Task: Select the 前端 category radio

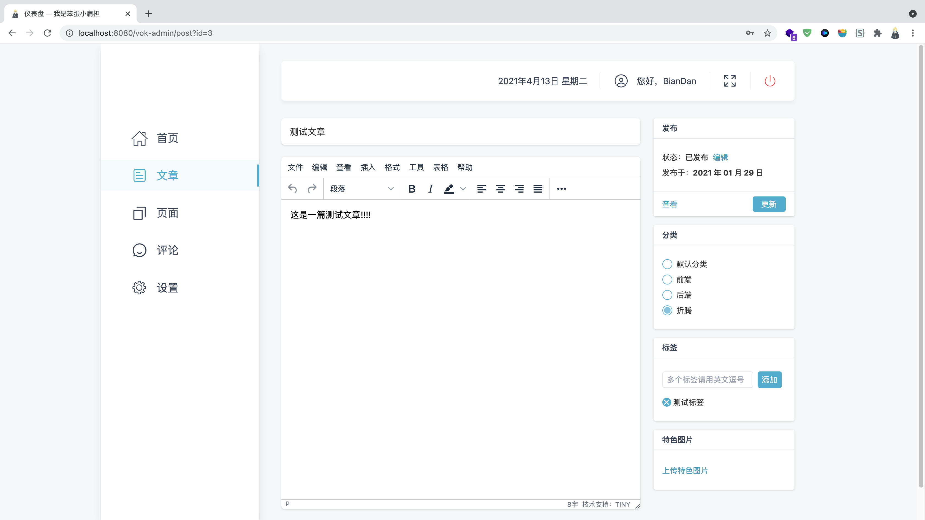Action: (667, 280)
